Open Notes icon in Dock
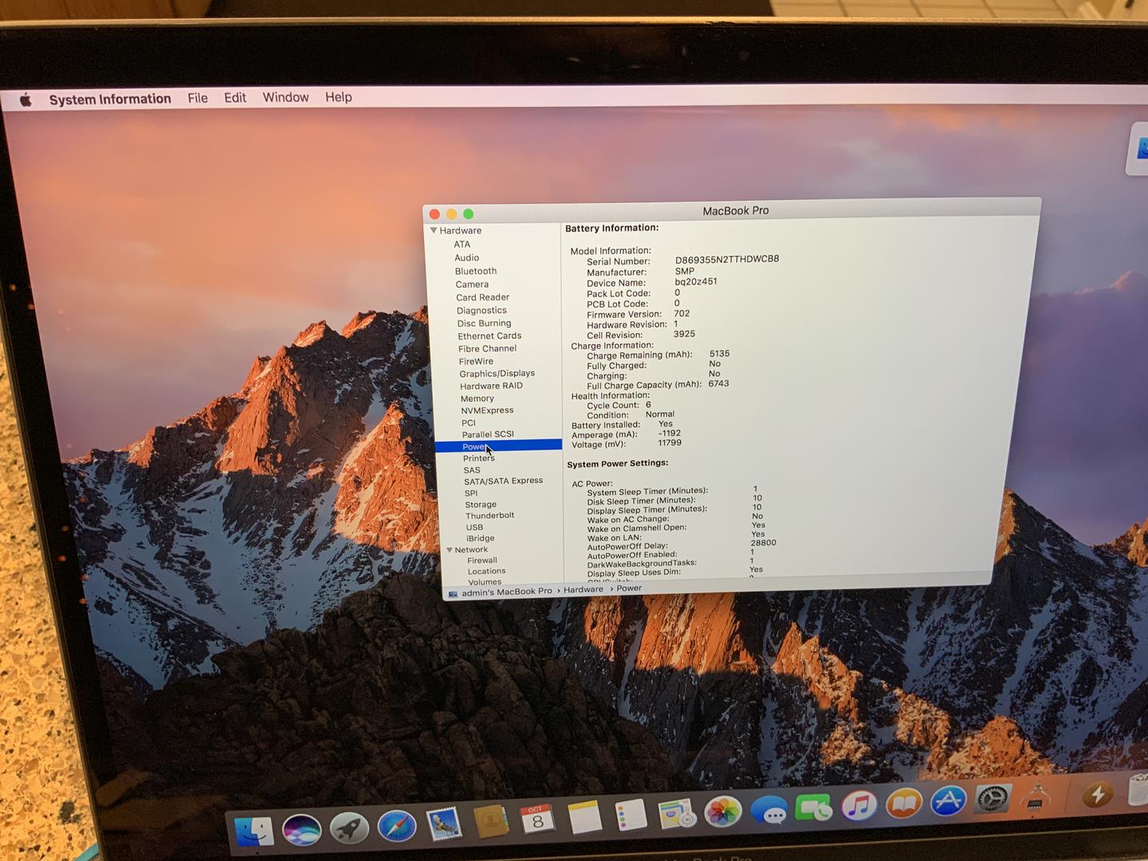Image resolution: width=1148 pixels, height=861 pixels. point(584,818)
